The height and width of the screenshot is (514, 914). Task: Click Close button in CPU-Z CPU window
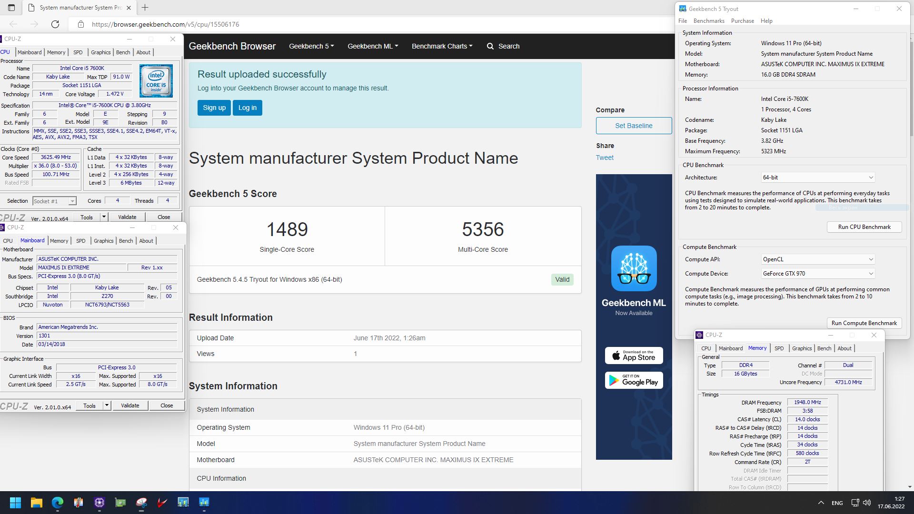coord(164,217)
